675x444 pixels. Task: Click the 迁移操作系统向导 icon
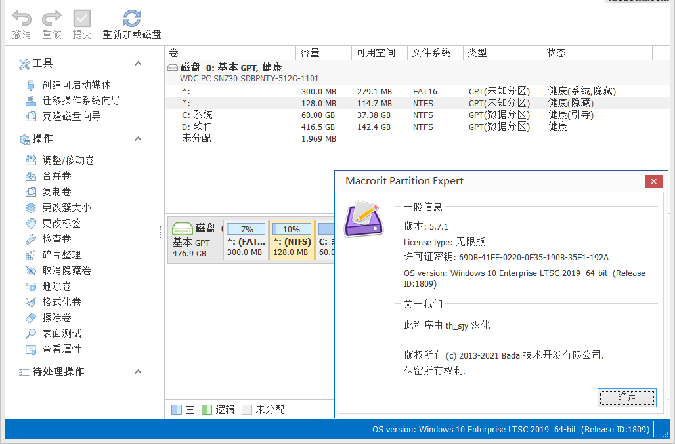click(x=31, y=101)
